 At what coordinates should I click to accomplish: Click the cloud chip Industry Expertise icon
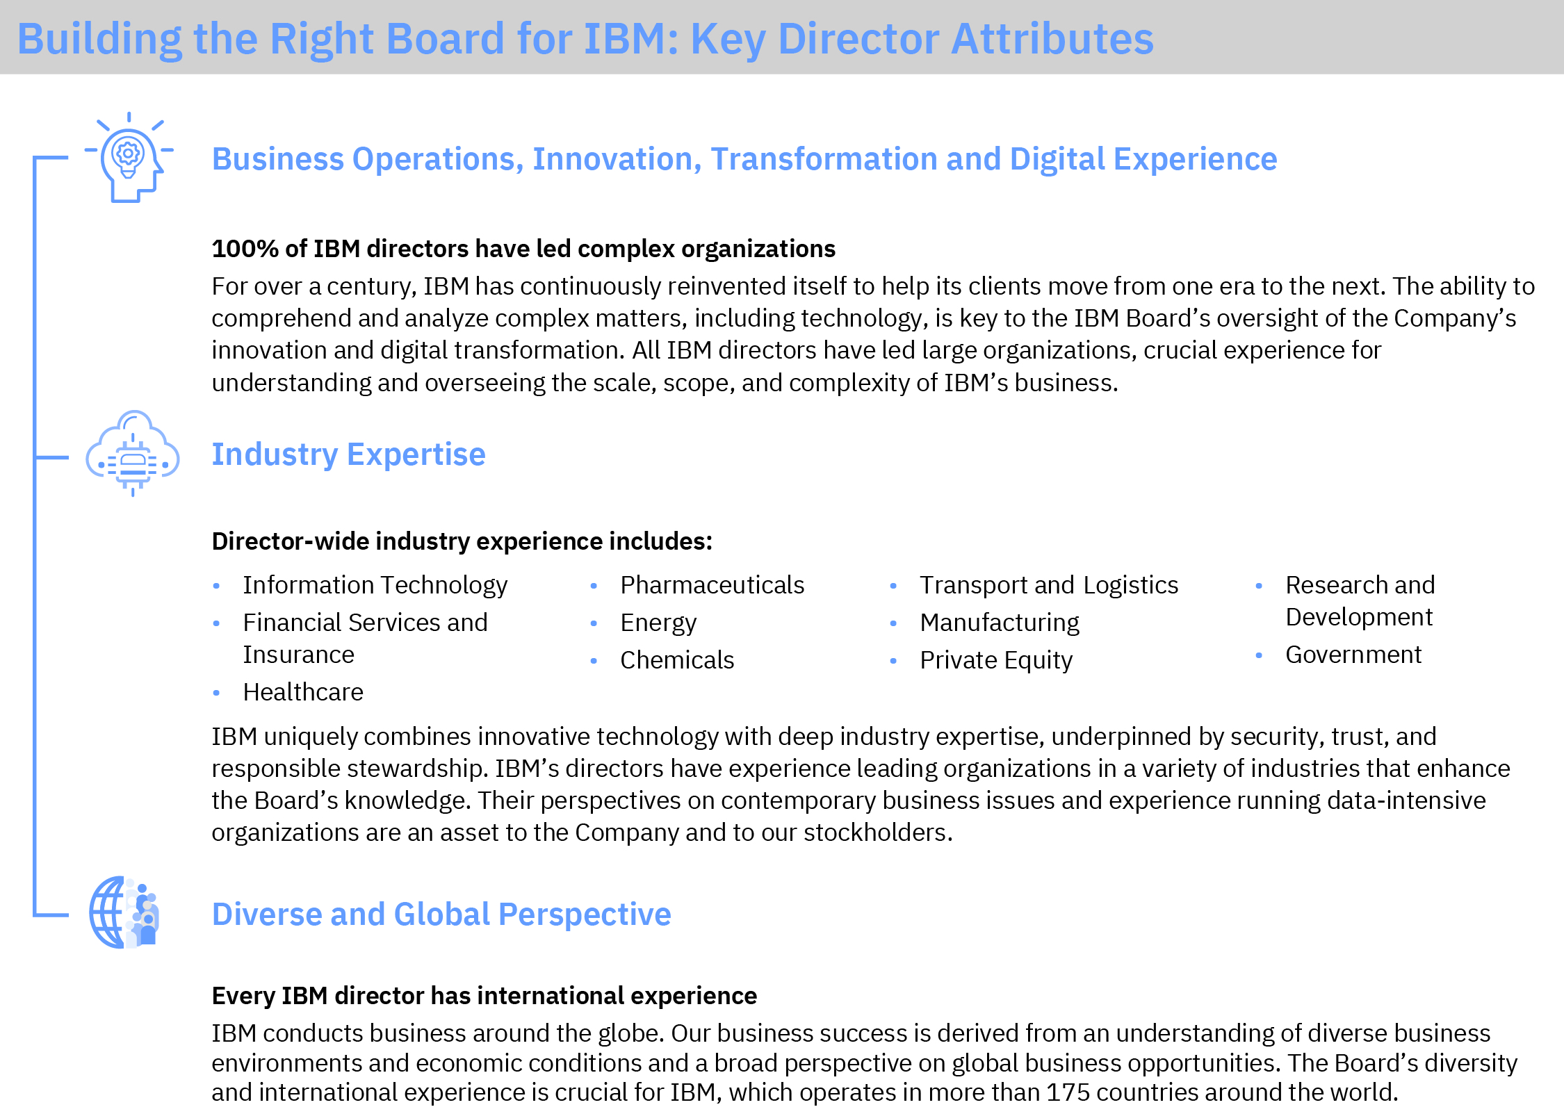pyautogui.click(x=133, y=453)
